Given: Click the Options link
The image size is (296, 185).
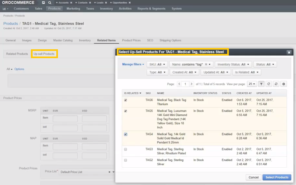Looking at the screenshot, I should pos(19,69).
